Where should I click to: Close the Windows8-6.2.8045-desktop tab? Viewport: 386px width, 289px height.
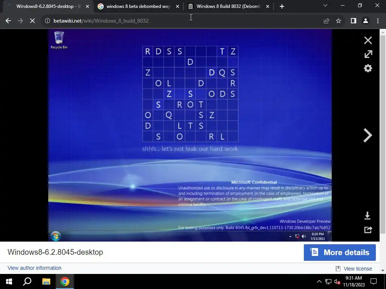[87, 6]
